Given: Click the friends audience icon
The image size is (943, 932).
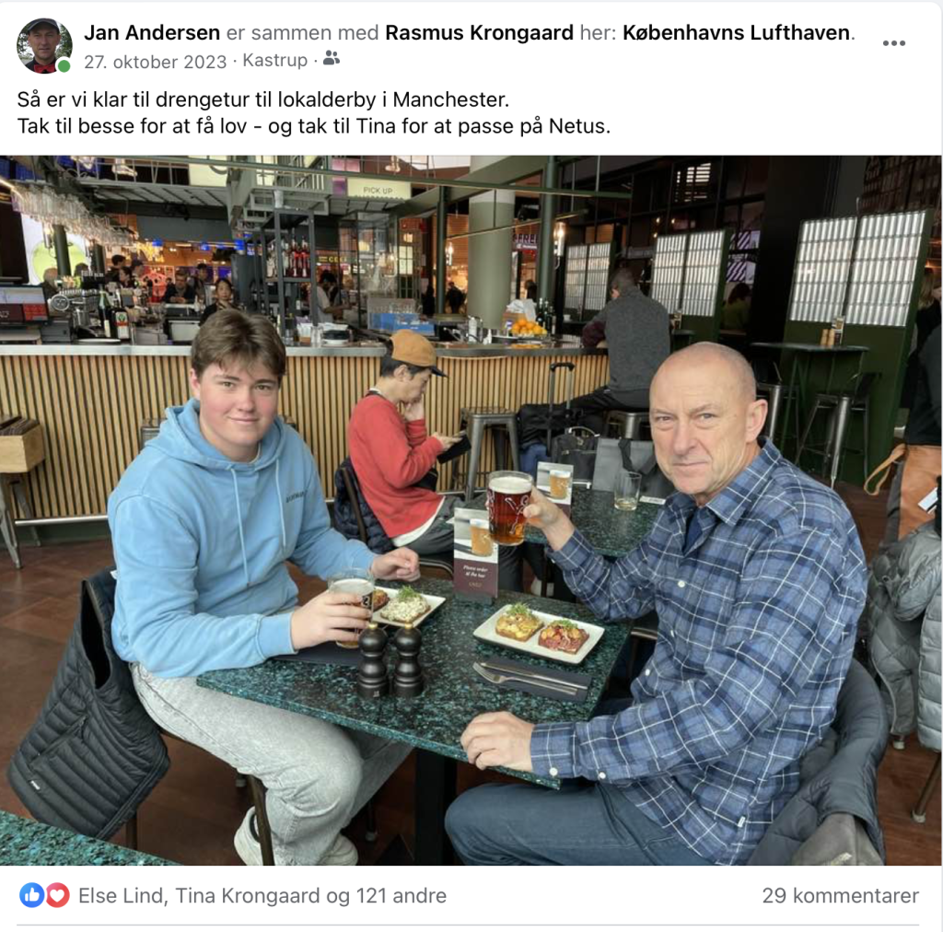Looking at the screenshot, I should pos(332,58).
